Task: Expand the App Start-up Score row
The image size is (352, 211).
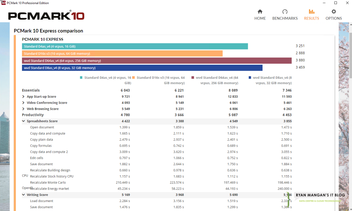Action: point(23,96)
